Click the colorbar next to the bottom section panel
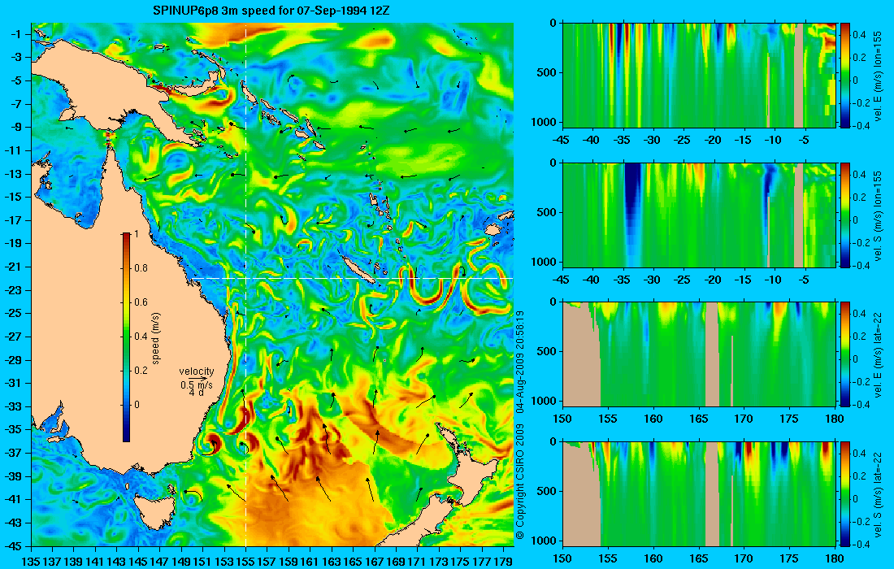 845,493
